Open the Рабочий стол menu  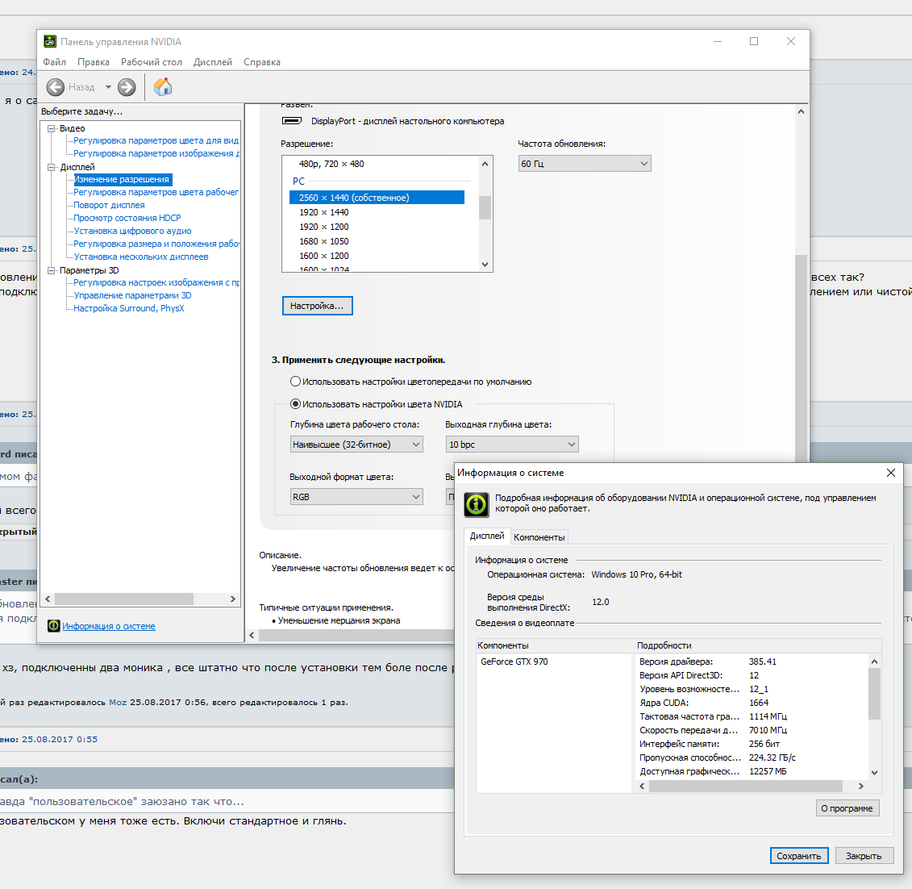tap(152, 62)
